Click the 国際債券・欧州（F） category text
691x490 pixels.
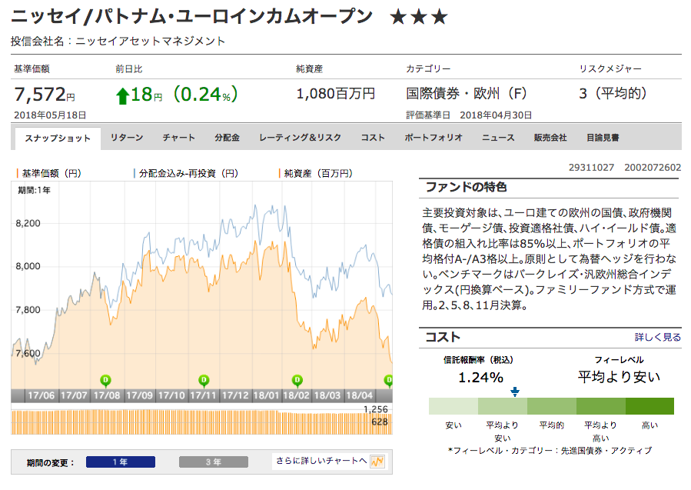[467, 94]
